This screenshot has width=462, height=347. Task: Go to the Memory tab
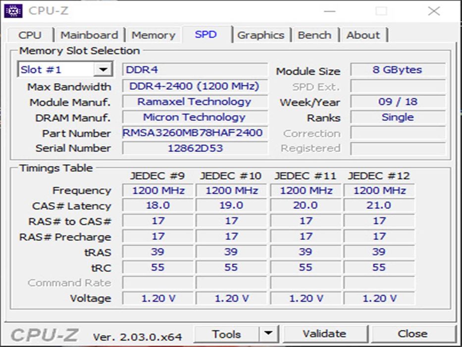pyautogui.click(x=153, y=35)
